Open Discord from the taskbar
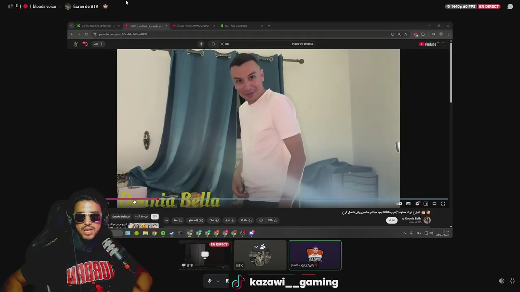Screen dimensions: 520x292 pos(251,233)
